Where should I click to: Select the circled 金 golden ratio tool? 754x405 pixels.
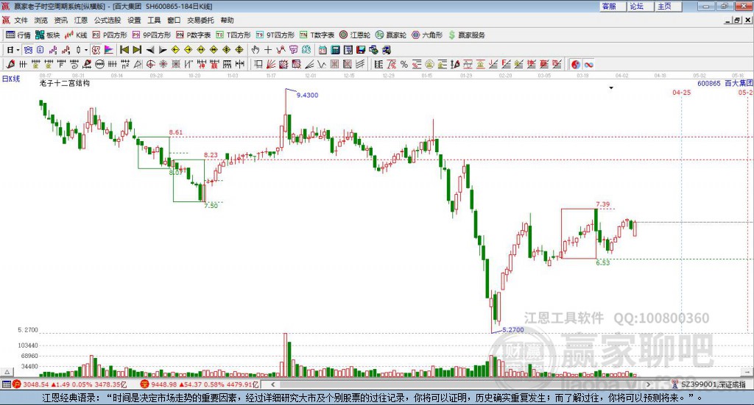(429, 64)
